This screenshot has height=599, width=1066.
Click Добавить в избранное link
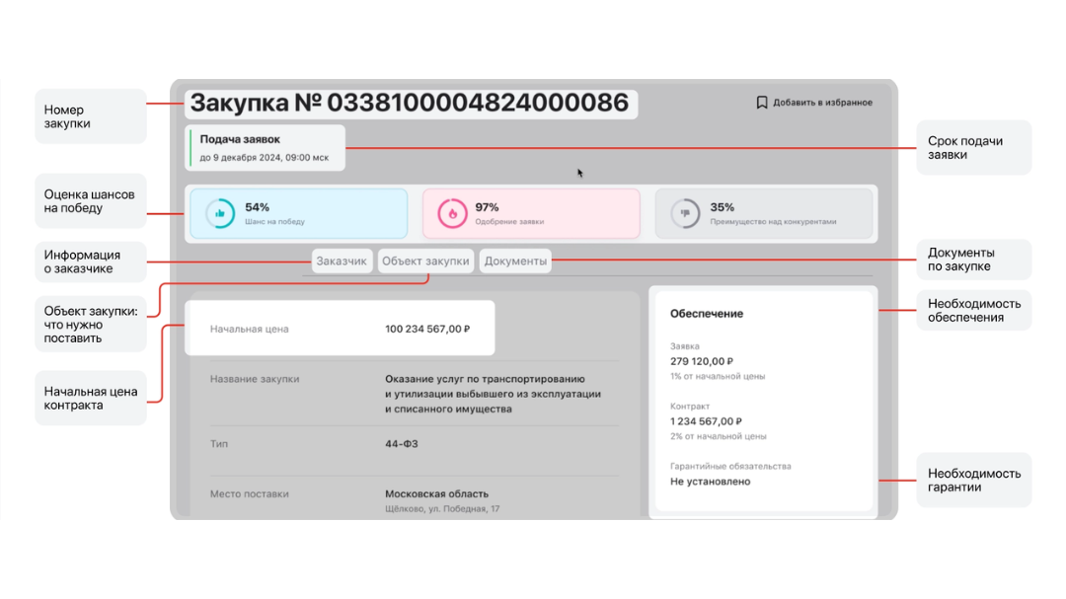pos(822,103)
